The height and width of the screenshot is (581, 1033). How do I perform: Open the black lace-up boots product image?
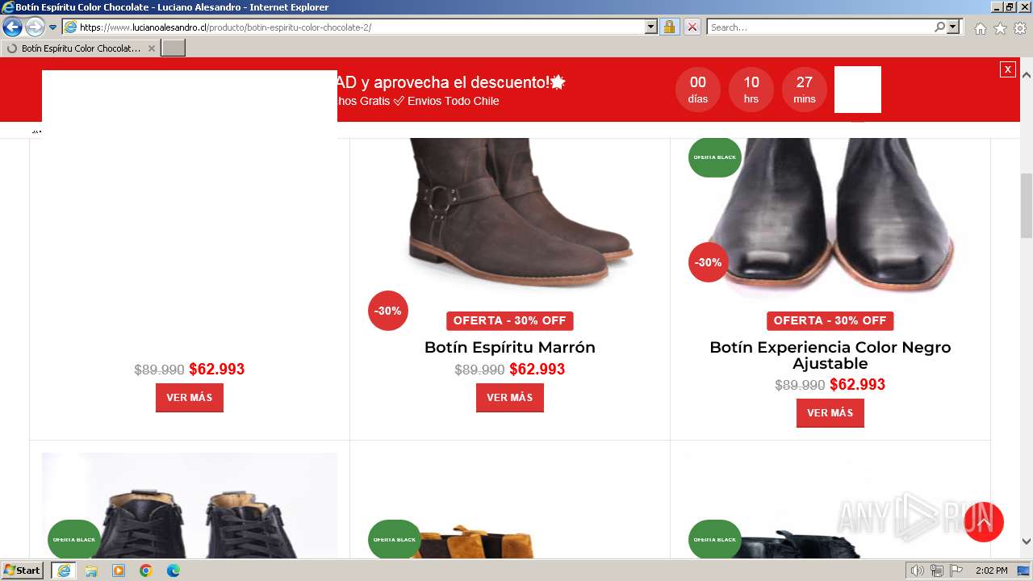[x=190, y=505]
